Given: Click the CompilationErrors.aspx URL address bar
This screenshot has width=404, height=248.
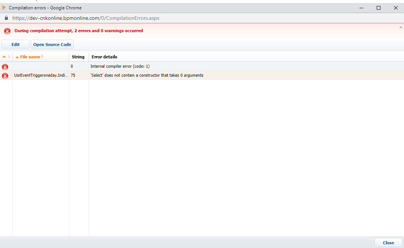Looking at the screenshot, I should click(86, 18).
